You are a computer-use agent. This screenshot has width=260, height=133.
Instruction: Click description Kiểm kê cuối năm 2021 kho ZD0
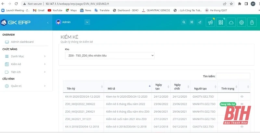126,119
